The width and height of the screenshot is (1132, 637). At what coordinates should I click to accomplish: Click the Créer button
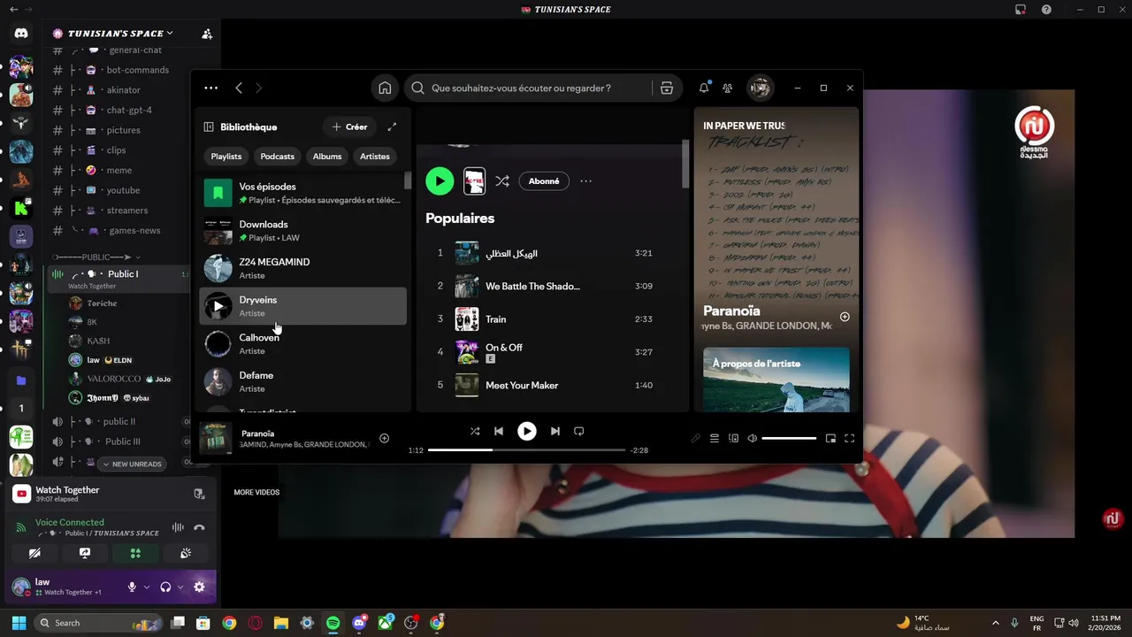pos(349,127)
